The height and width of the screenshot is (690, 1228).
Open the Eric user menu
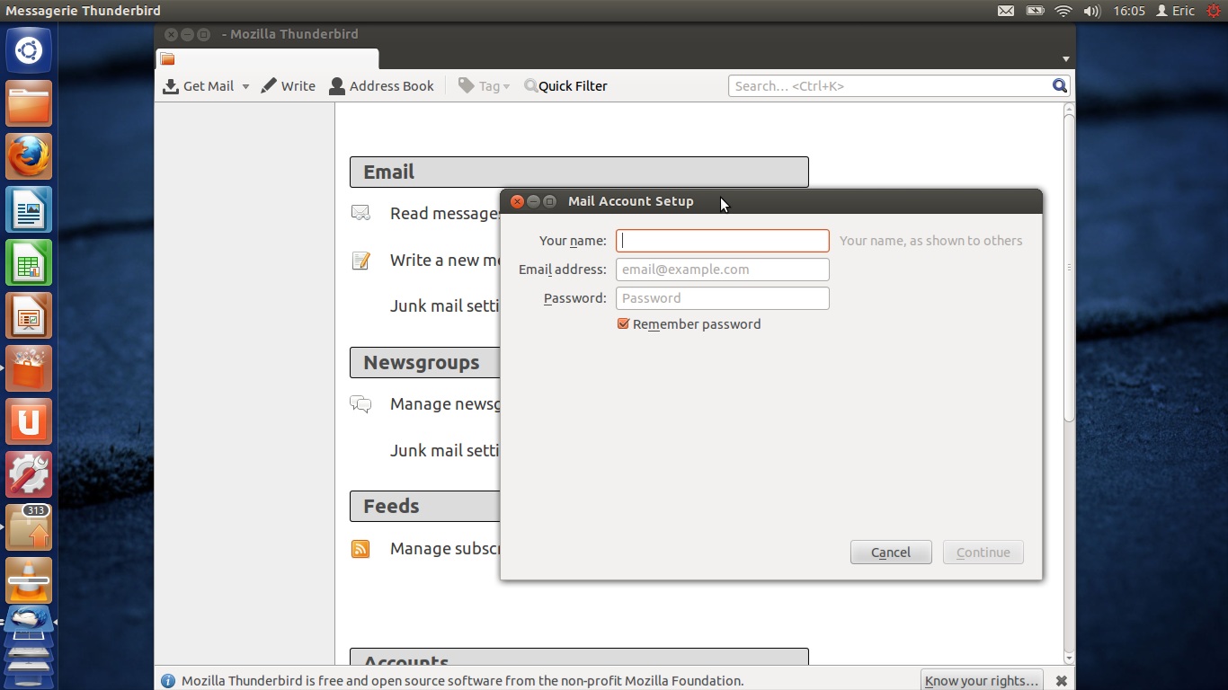tap(1175, 11)
